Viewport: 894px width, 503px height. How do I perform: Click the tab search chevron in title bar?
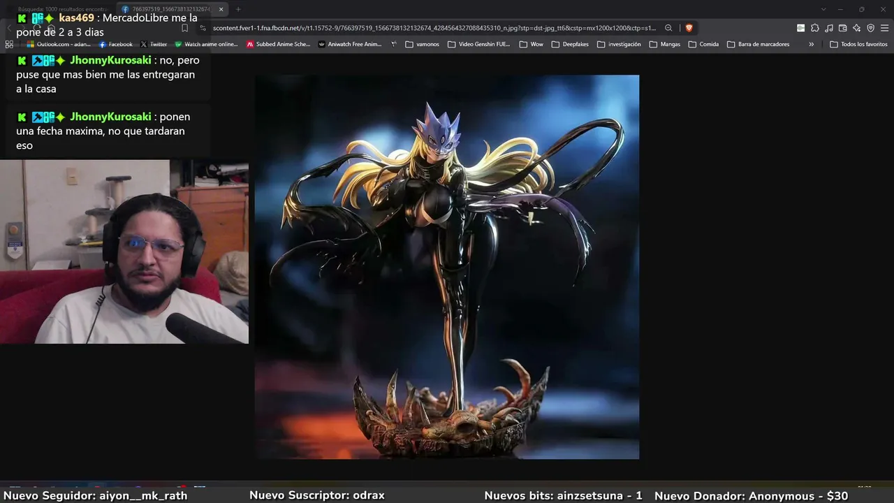click(x=823, y=9)
